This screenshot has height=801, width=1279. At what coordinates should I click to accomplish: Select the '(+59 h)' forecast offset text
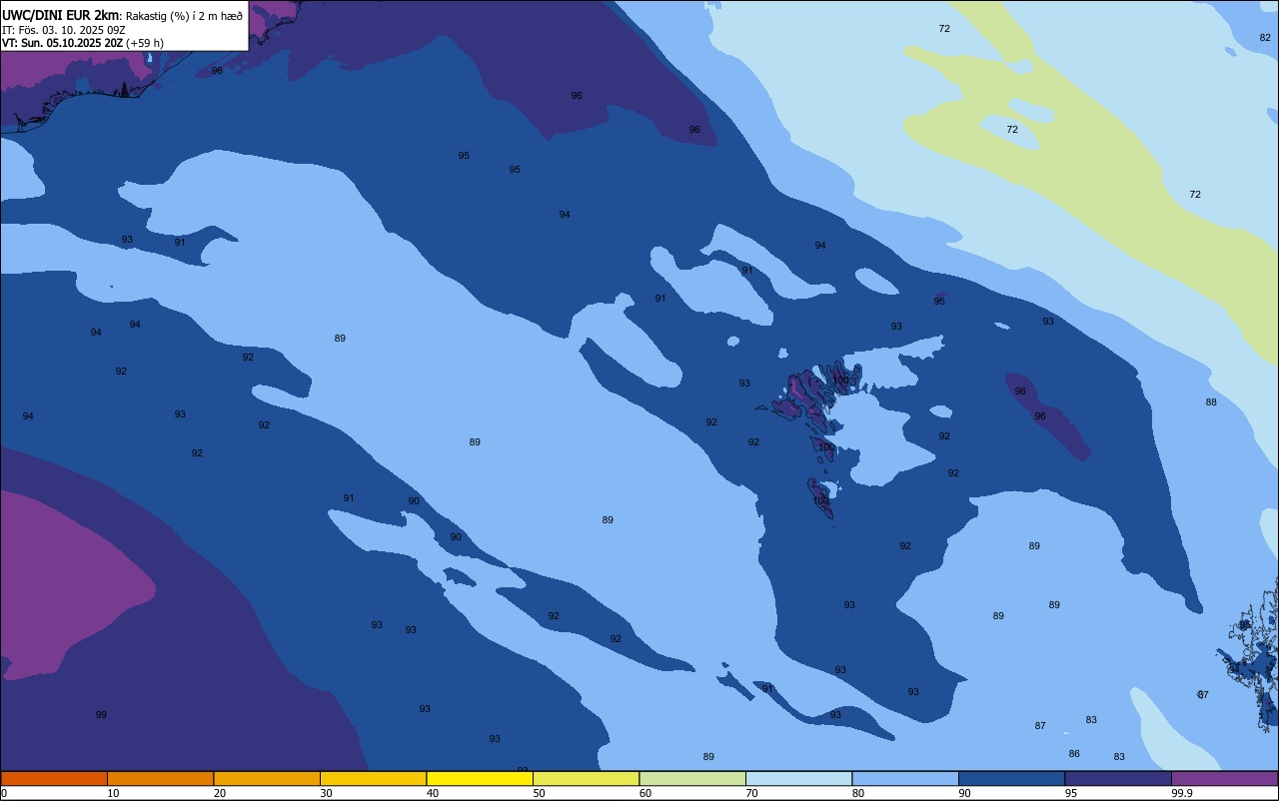click(x=145, y=43)
